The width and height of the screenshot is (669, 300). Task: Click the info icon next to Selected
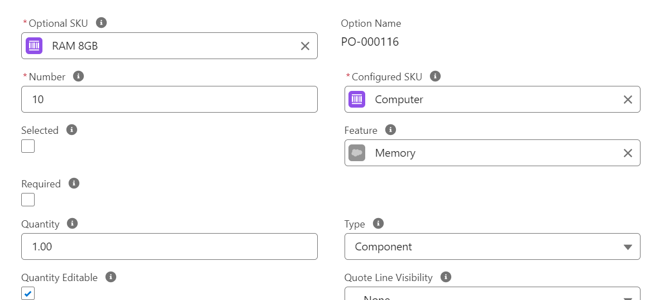click(71, 130)
